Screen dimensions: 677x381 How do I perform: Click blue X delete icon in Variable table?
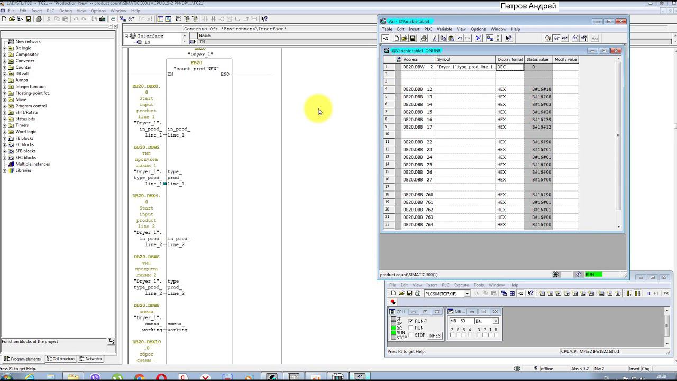pyautogui.click(x=479, y=38)
